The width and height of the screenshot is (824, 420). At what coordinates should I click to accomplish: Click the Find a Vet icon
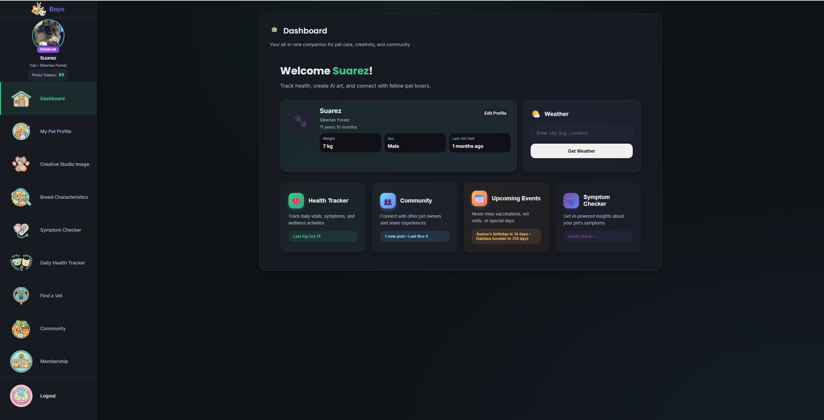pos(21,295)
